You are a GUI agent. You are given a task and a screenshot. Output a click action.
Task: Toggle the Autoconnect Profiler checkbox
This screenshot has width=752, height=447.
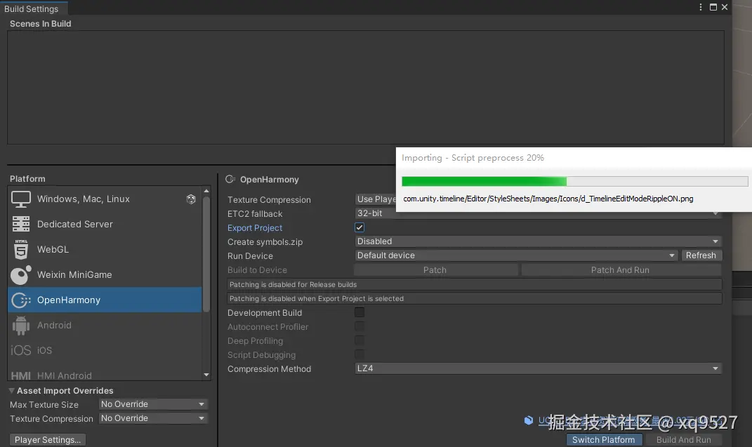[359, 326]
